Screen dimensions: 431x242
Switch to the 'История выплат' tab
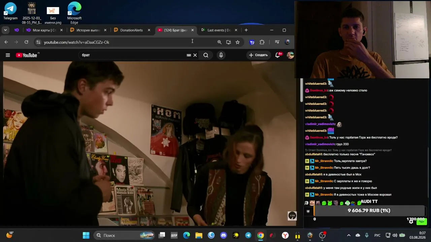[88, 30]
